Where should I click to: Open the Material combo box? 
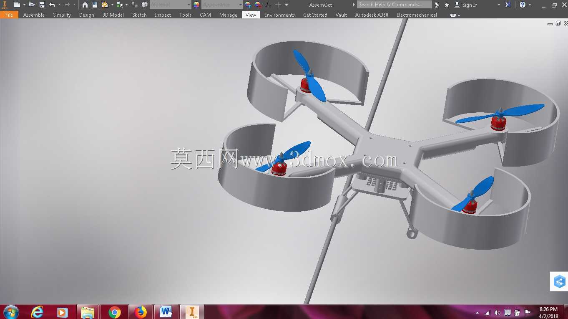pyautogui.click(x=170, y=5)
